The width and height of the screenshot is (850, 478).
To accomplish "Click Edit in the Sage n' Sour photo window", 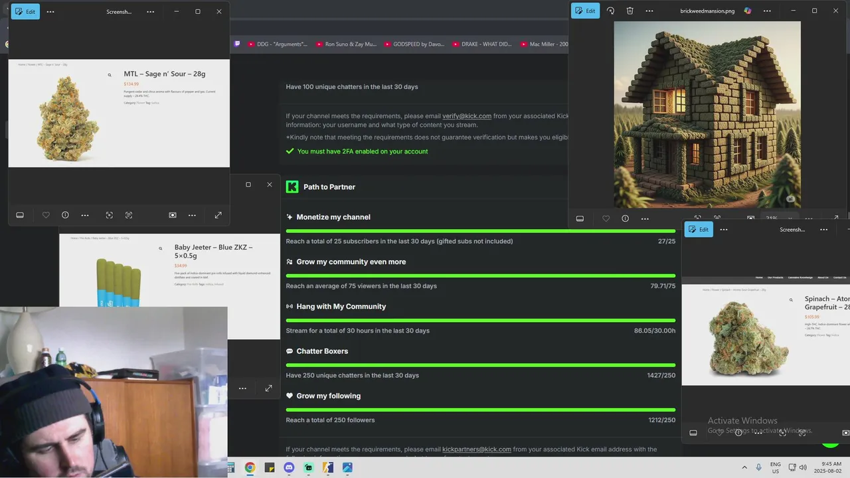I will click(25, 11).
